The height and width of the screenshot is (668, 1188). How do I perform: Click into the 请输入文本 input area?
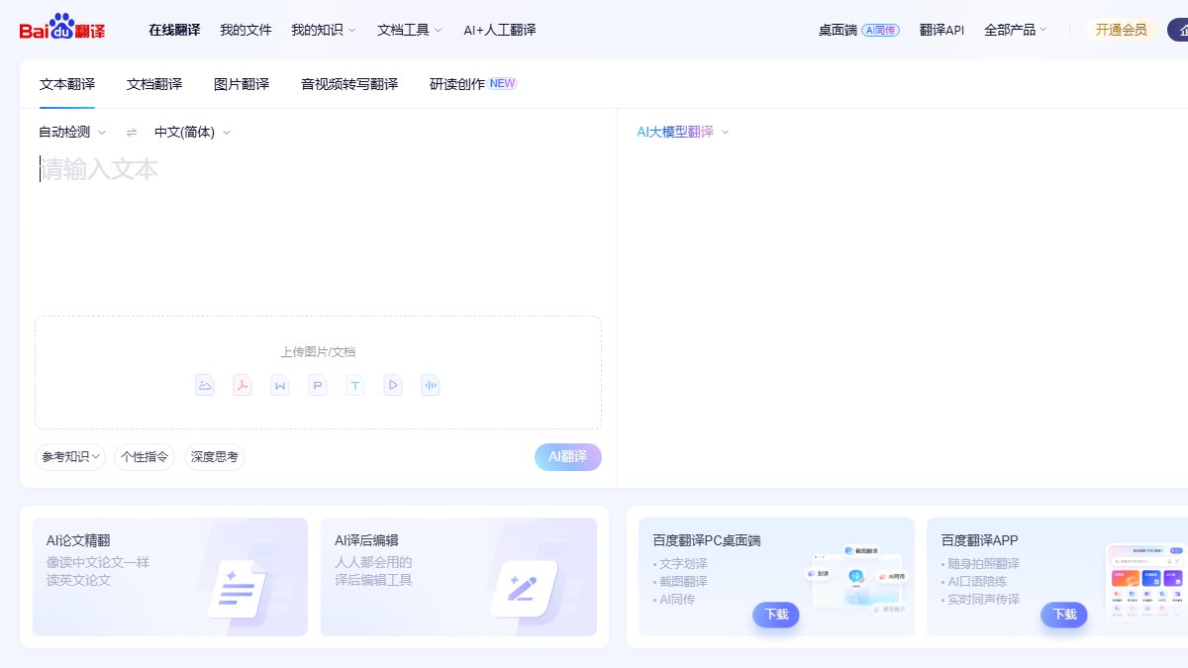coord(317,228)
